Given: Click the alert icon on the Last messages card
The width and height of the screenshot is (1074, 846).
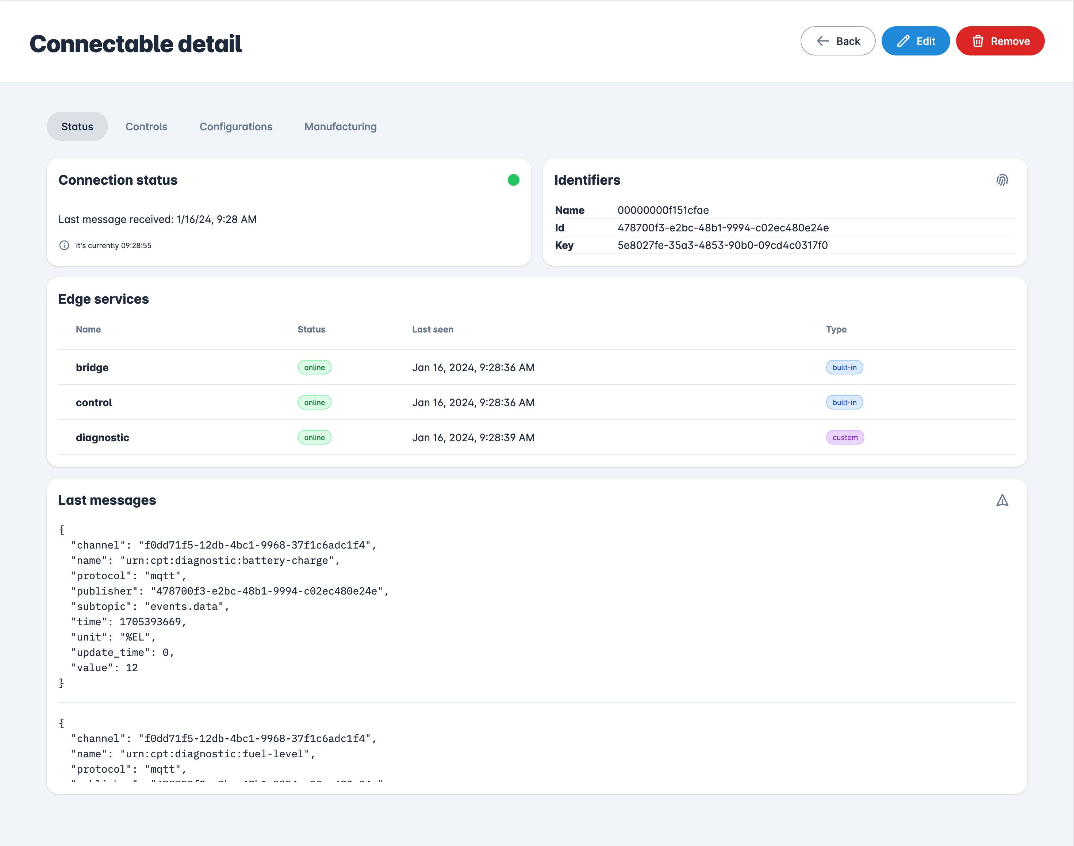Looking at the screenshot, I should tap(1003, 500).
